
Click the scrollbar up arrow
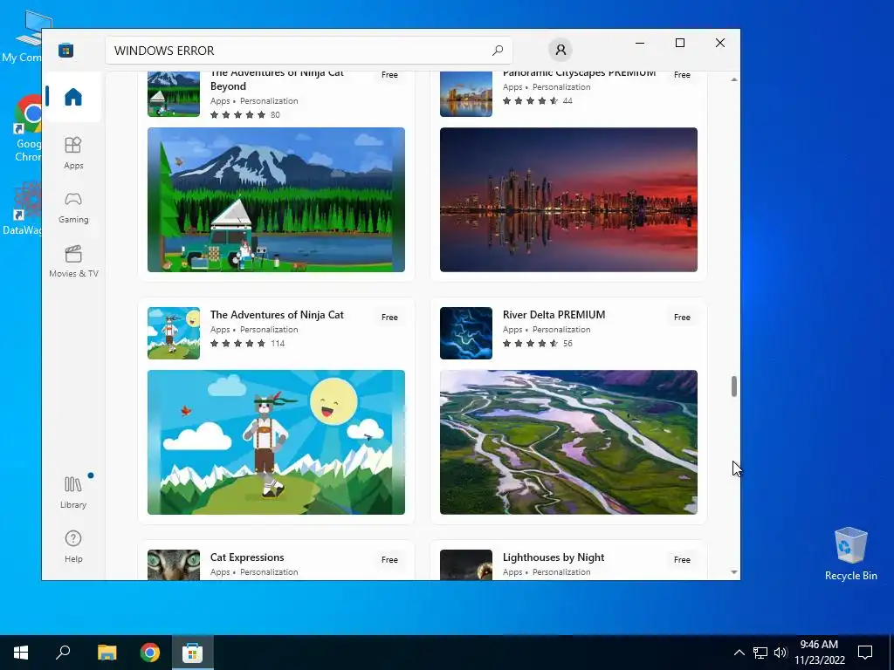[733, 79]
